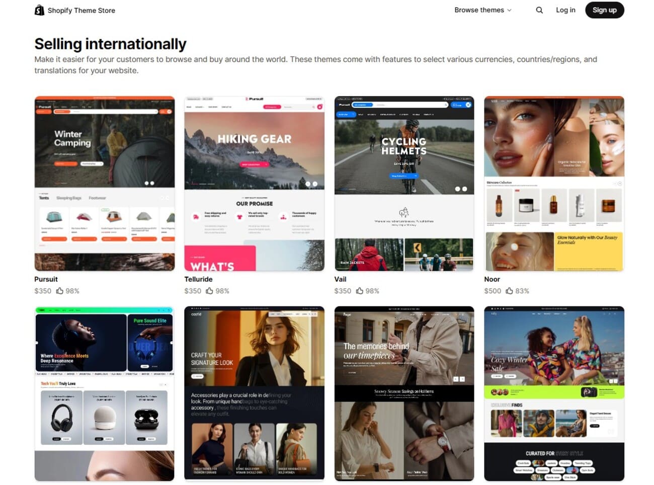Click the Log in link
Image resolution: width=654 pixels, height=485 pixels.
pos(565,10)
